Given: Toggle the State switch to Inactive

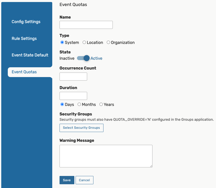Looking at the screenshot, I should pos(83,58).
